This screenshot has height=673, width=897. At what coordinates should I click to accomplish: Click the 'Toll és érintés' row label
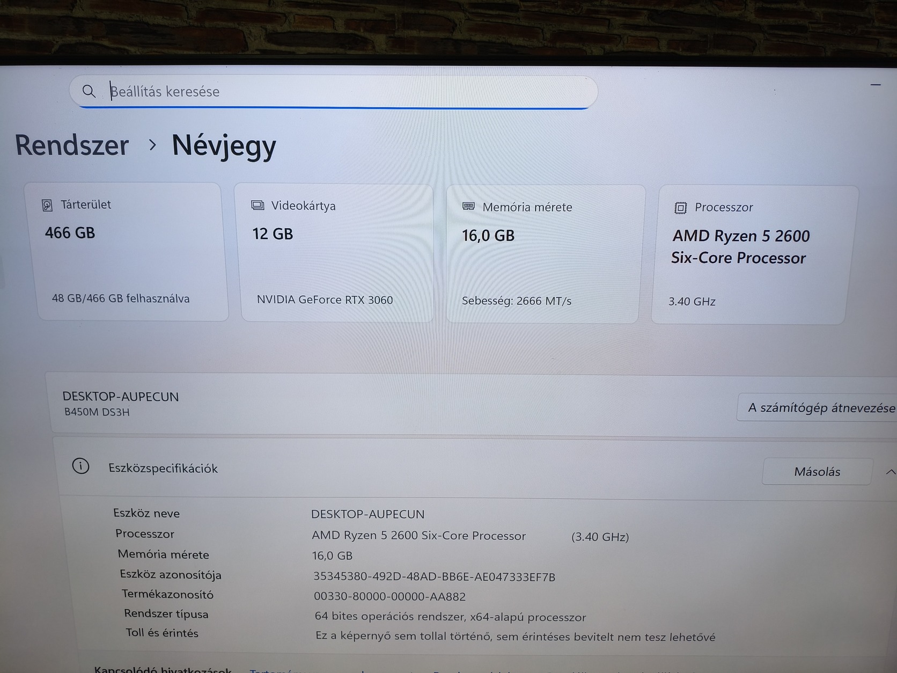[162, 633]
